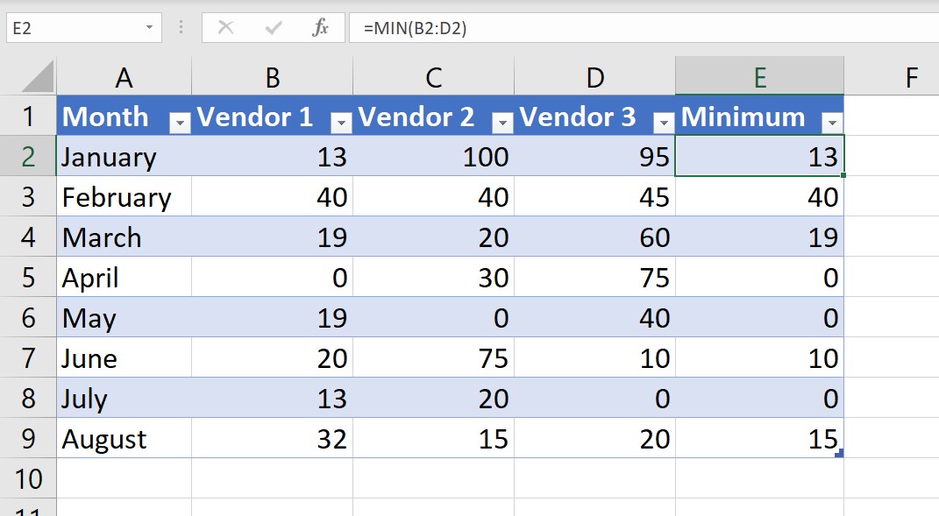
Task: Select cell E2 showing value 13
Action: coord(758,157)
